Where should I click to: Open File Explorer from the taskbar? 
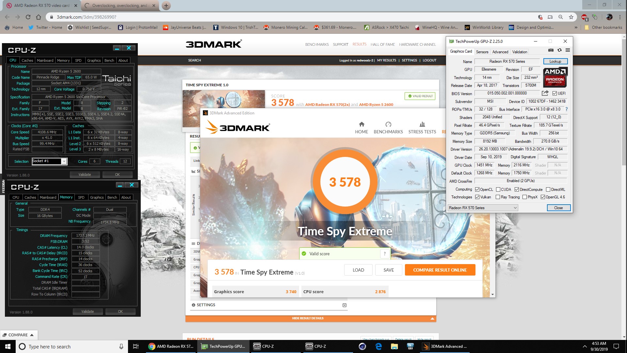pyautogui.click(x=394, y=346)
